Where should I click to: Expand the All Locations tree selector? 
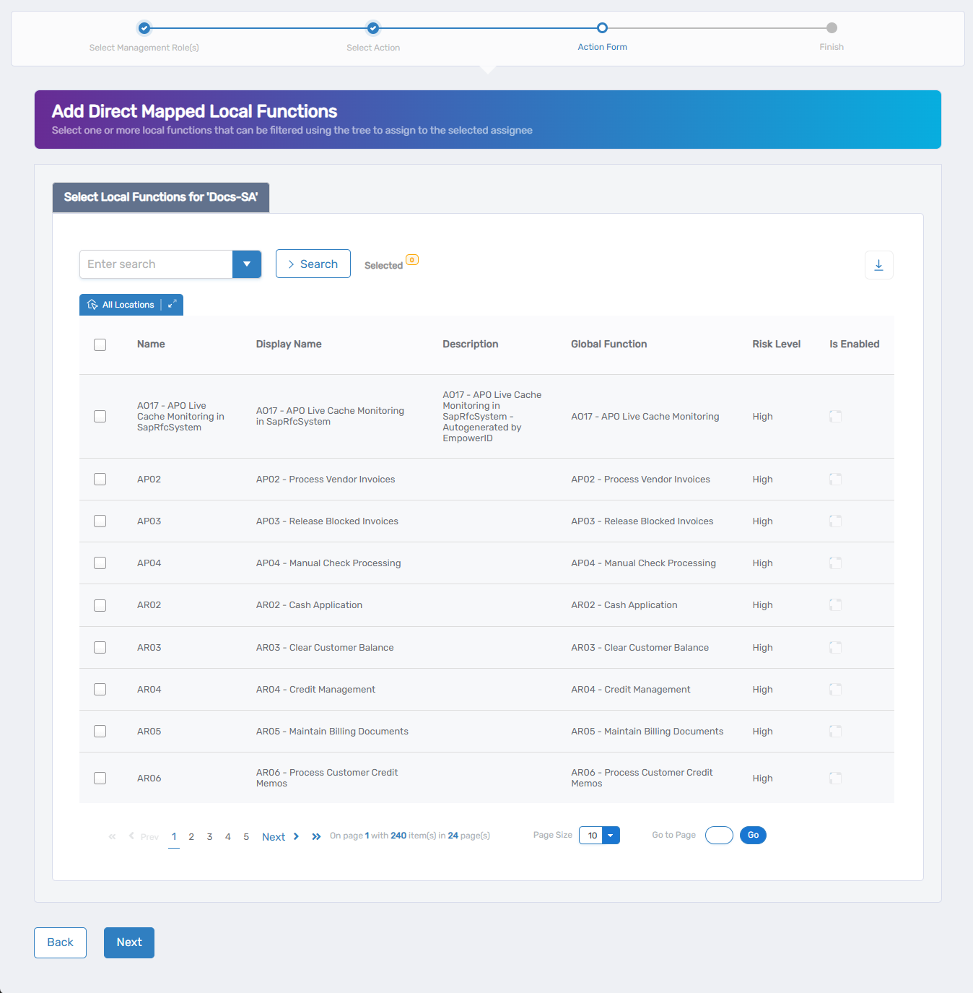click(131, 304)
